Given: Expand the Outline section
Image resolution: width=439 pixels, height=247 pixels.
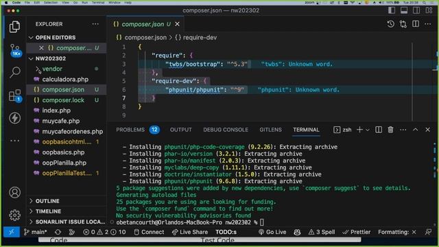Looking at the screenshot, I should pos(47,201).
